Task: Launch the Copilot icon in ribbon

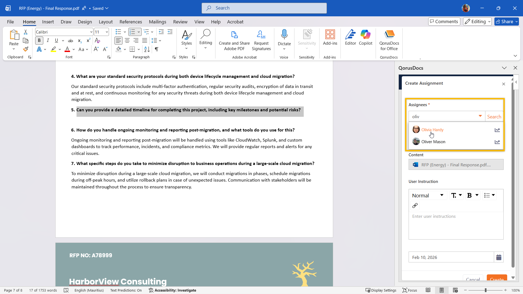Action: click(x=365, y=38)
